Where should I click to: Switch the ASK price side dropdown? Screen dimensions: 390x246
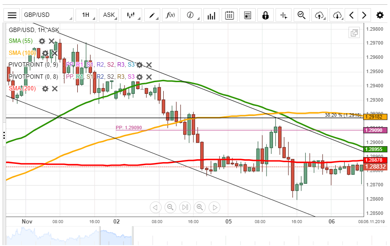click(x=109, y=15)
